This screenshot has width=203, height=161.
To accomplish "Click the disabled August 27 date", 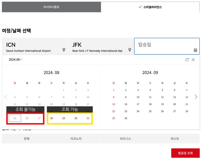I will click(39, 118).
